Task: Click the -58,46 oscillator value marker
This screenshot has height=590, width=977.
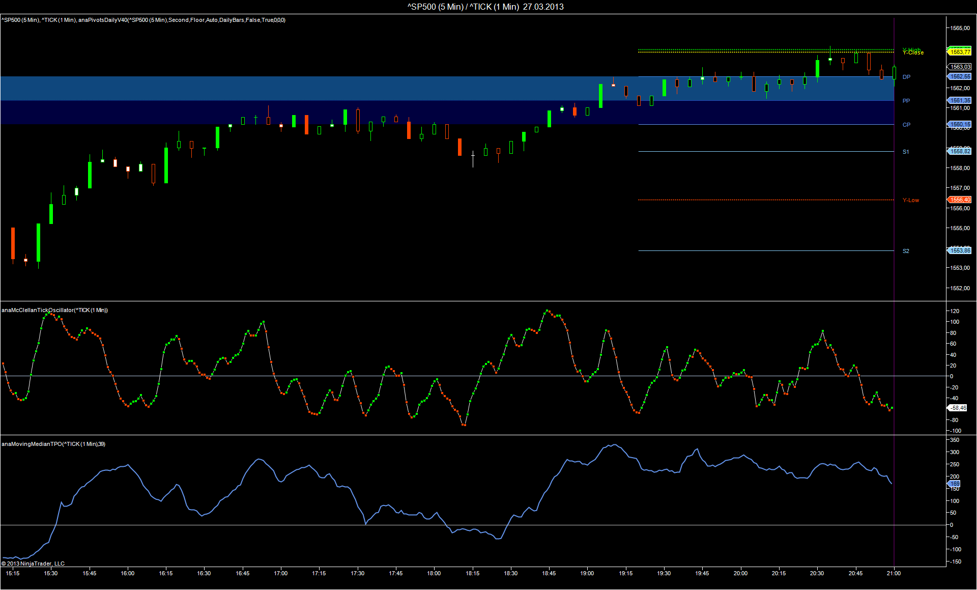Action: click(958, 408)
